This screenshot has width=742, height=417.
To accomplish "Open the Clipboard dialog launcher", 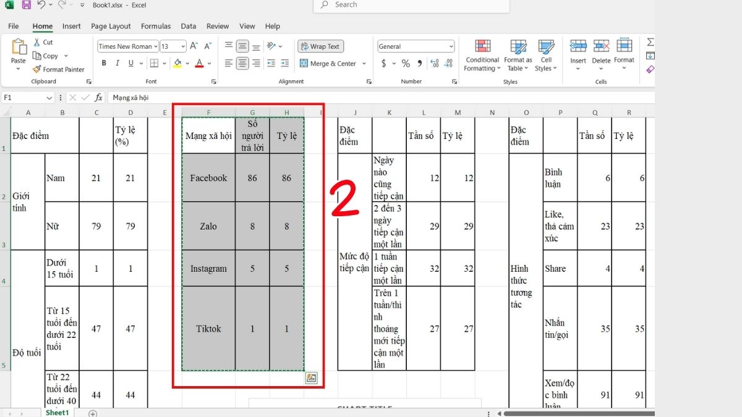I will pos(89,82).
